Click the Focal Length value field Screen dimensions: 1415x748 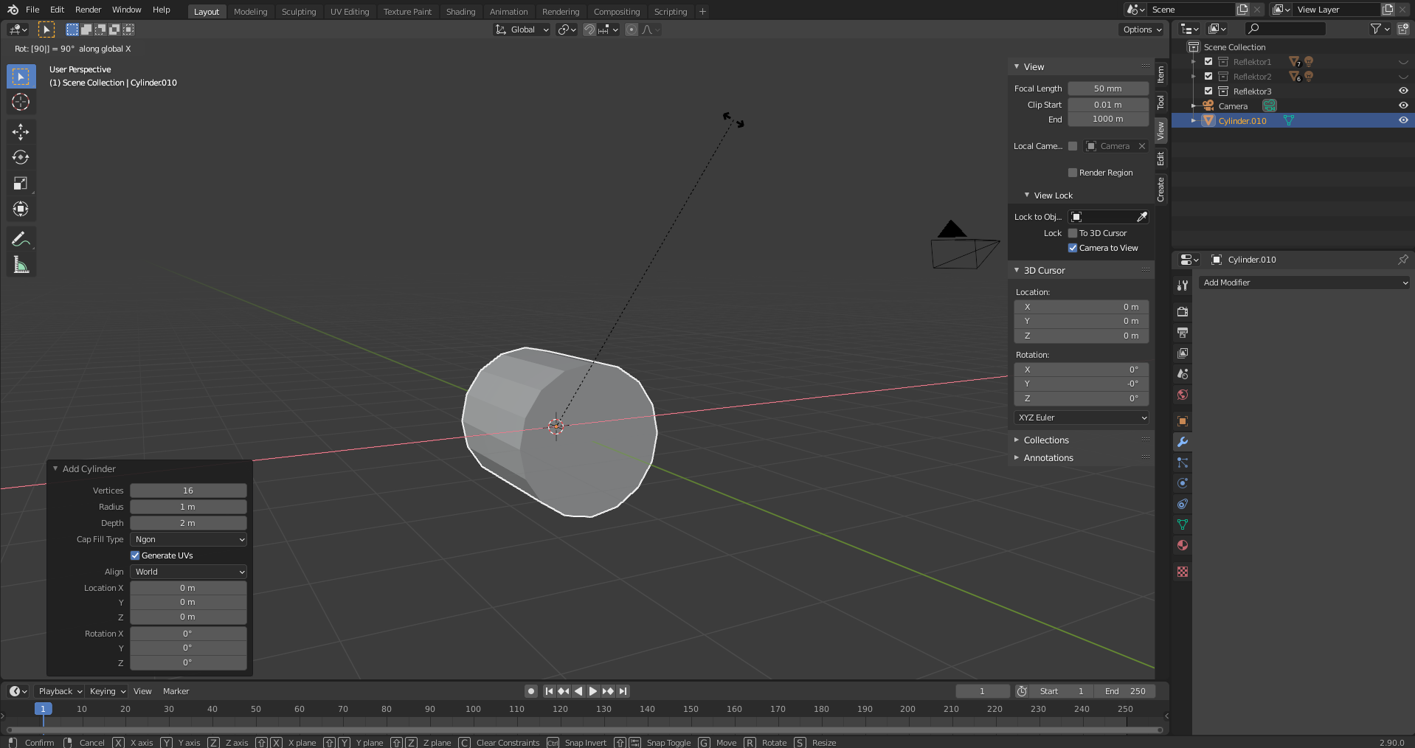click(x=1107, y=89)
